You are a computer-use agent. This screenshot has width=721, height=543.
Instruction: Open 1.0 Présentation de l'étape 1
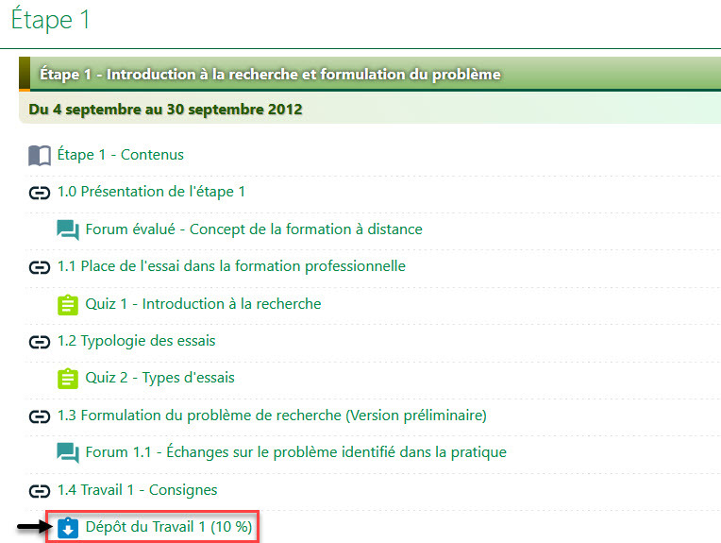click(151, 192)
